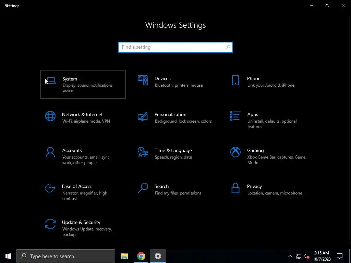Image resolution: width=351 pixels, height=263 pixels.
Task: Select the Search magnifier category icon
Action: point(143,188)
